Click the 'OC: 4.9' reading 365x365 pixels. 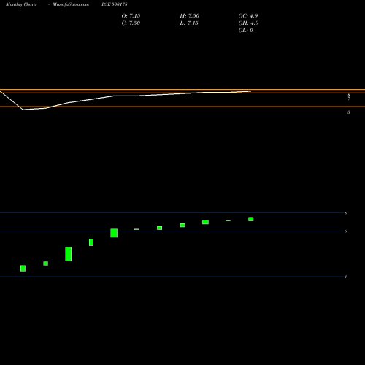point(248,16)
